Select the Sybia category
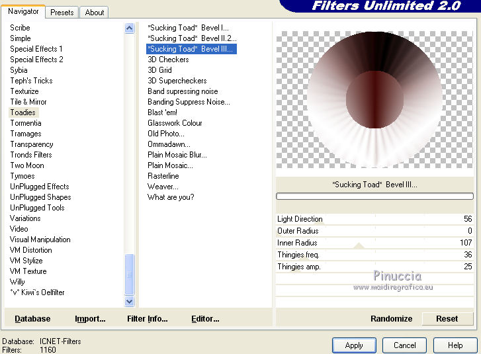The height and width of the screenshot is (354, 481). point(19,70)
